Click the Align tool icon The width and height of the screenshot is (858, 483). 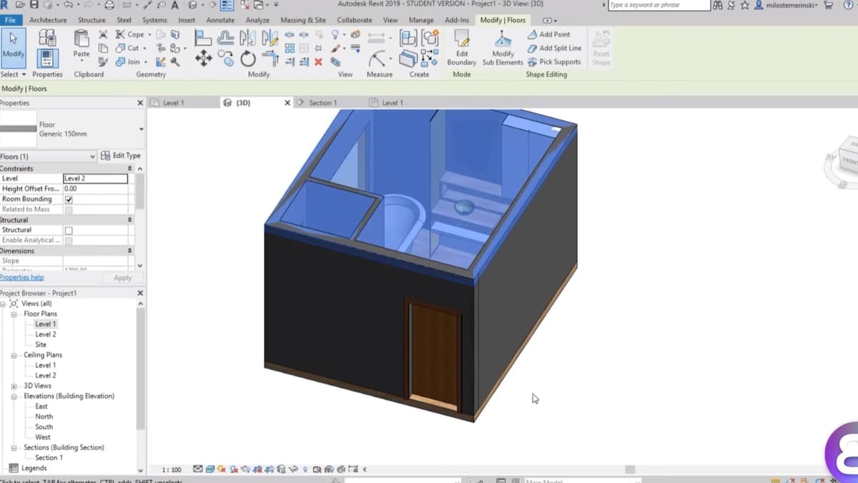pyautogui.click(x=204, y=37)
